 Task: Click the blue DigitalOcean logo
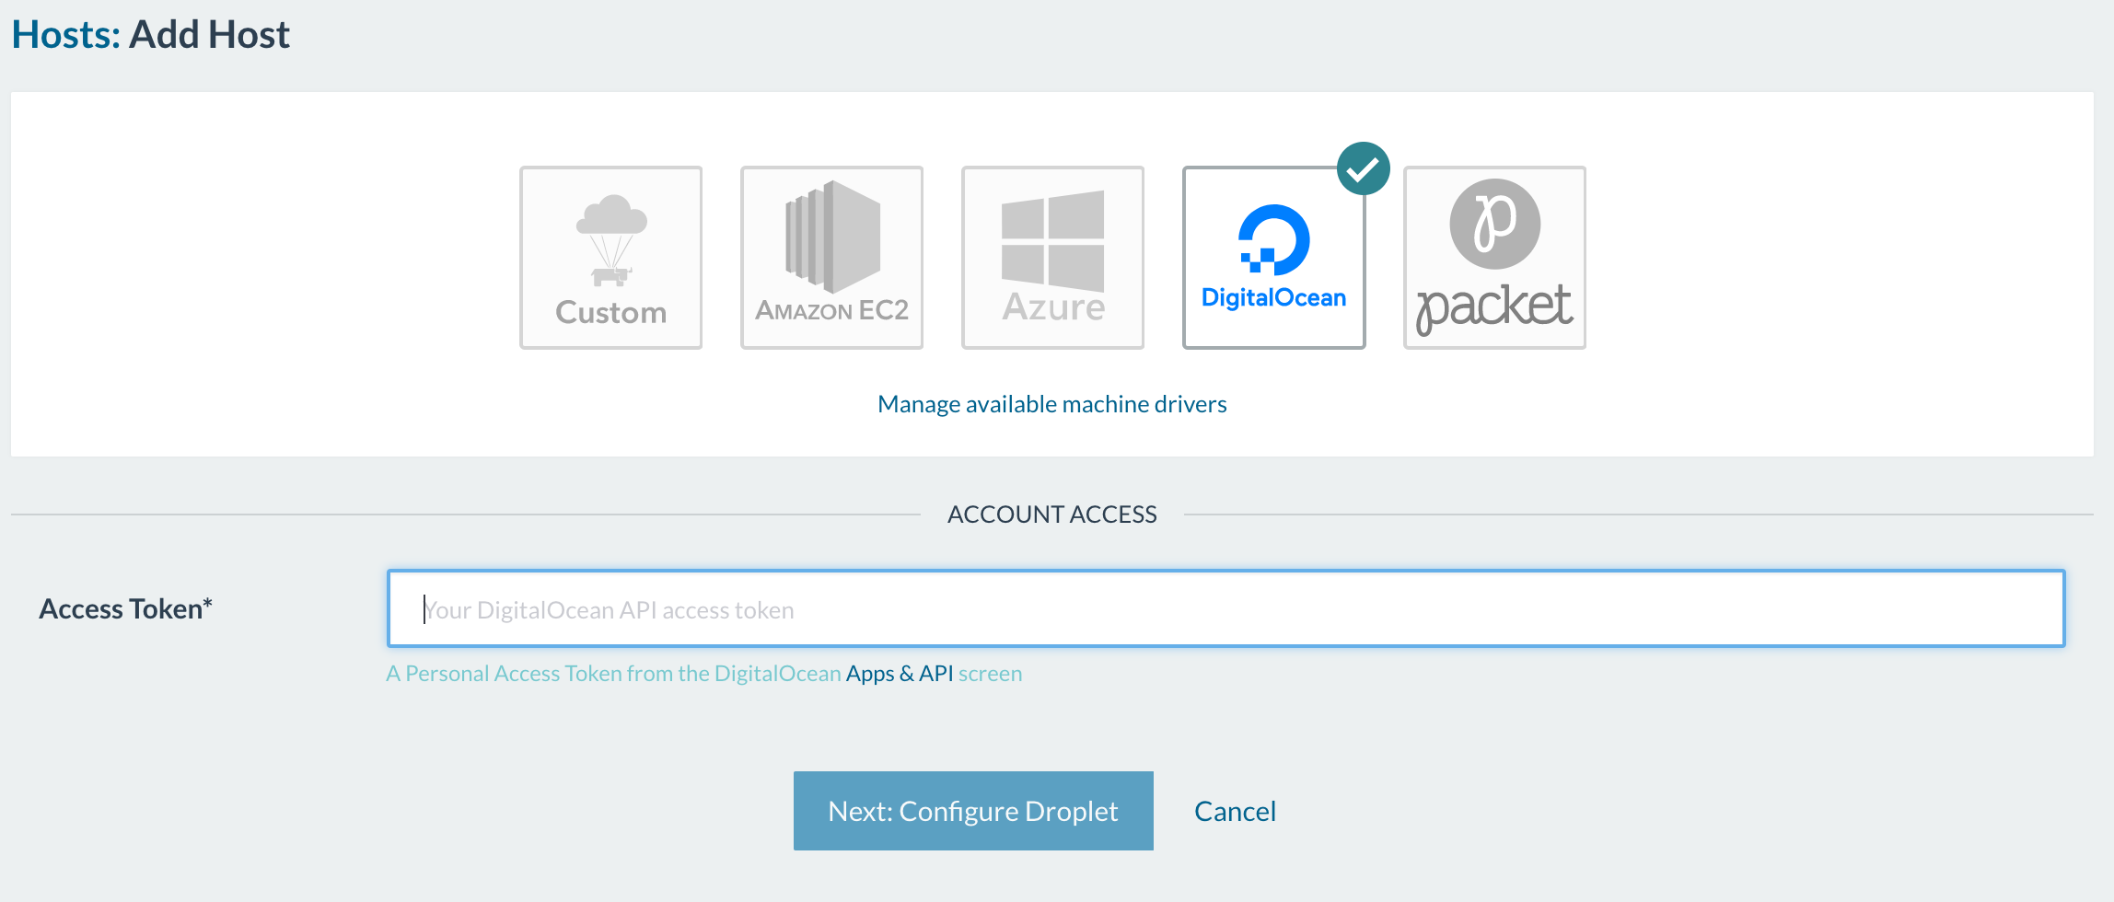(x=1273, y=239)
